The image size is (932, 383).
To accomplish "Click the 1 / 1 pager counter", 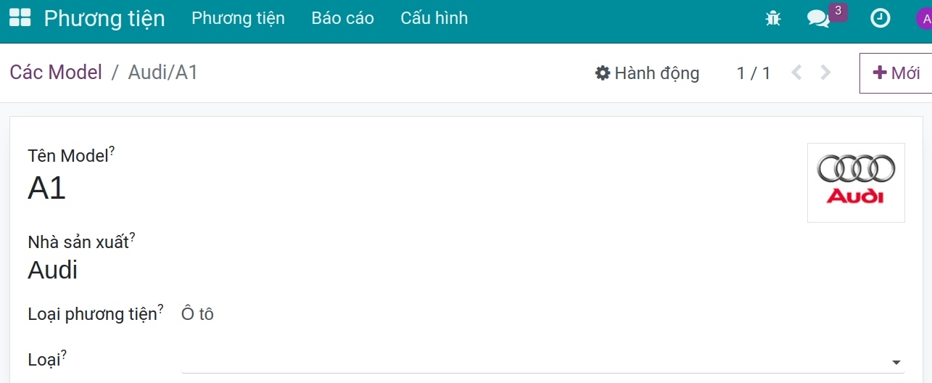I will pyautogui.click(x=754, y=73).
